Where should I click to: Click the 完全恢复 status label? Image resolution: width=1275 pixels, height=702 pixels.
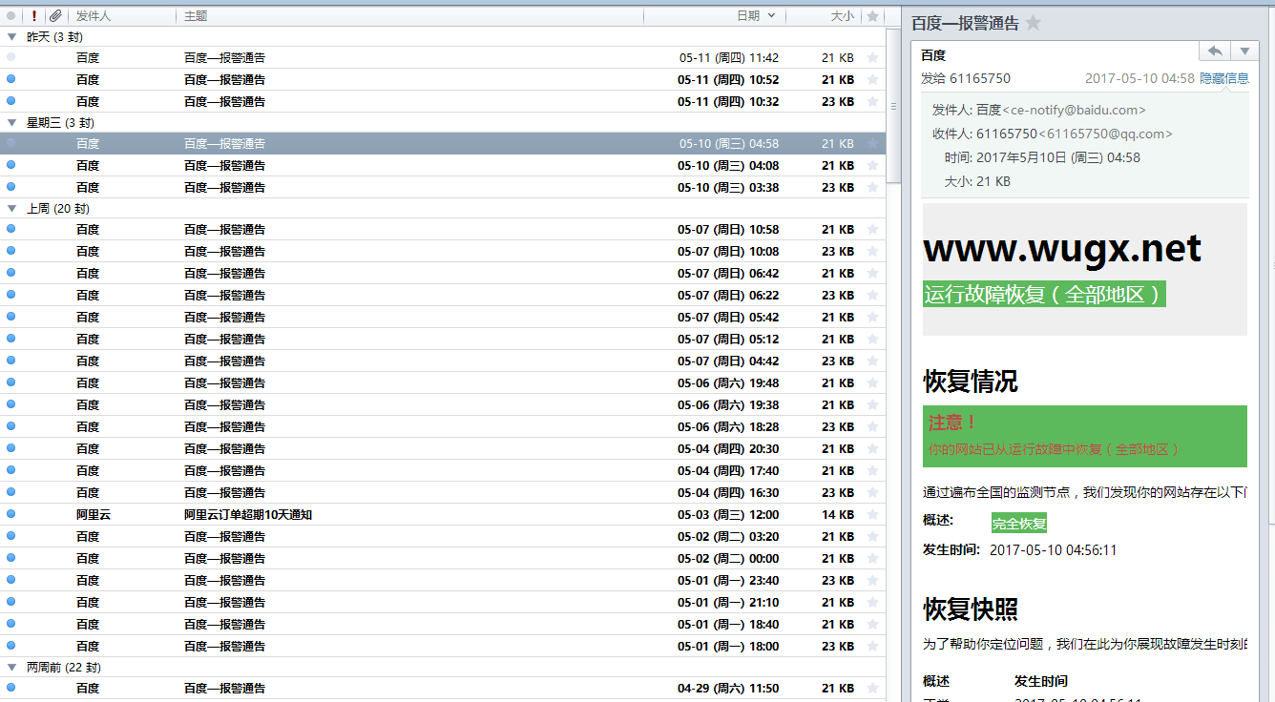click(x=1019, y=524)
